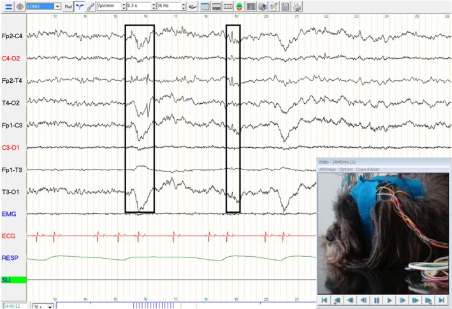Click the 7µV/mm sensitivity field
This screenshot has height=309, width=452.
[x=109, y=6]
